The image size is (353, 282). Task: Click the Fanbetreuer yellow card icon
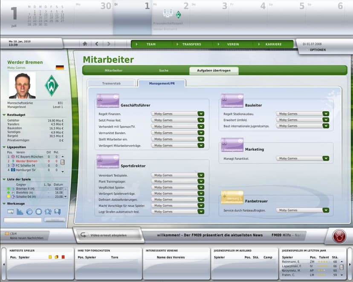[232, 197]
